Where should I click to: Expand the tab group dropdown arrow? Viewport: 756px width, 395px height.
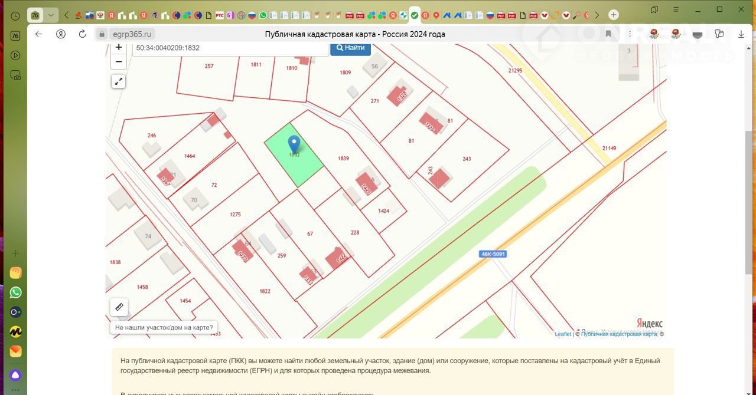tap(51, 15)
